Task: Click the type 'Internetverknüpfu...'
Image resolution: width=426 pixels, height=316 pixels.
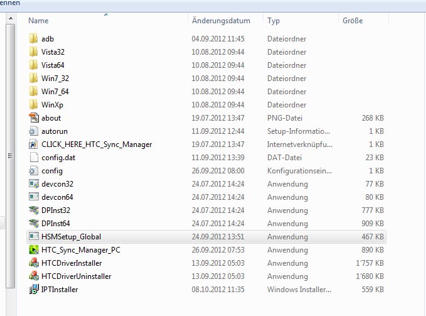Action: pyautogui.click(x=300, y=144)
